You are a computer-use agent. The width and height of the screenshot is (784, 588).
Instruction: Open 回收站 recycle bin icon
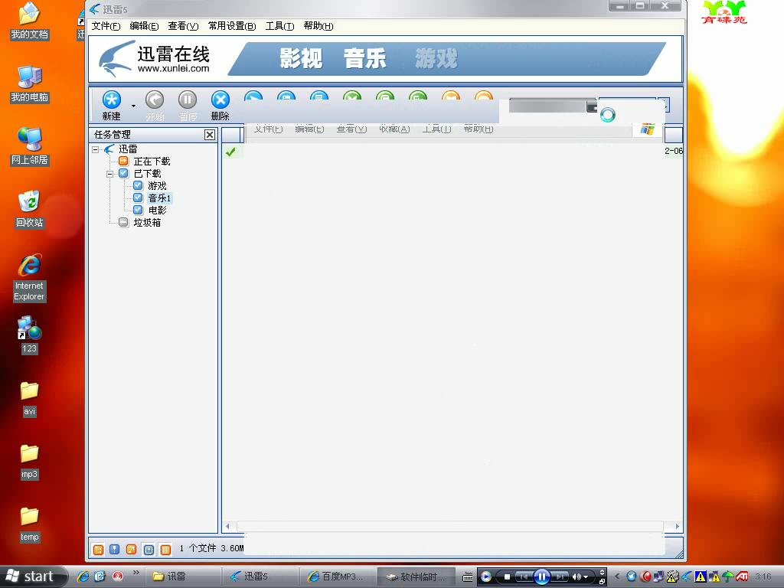click(30, 209)
